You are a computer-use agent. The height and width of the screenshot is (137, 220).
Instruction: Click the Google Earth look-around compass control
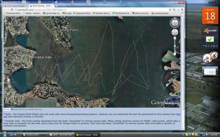click(175, 23)
